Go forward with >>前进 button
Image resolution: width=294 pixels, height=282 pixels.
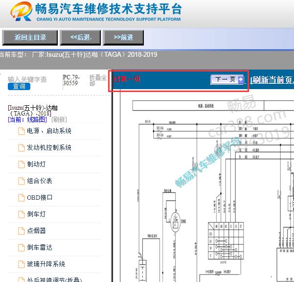123,38
